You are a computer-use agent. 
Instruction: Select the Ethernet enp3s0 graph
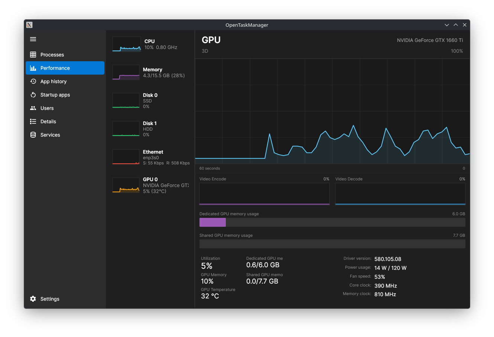[126, 157]
